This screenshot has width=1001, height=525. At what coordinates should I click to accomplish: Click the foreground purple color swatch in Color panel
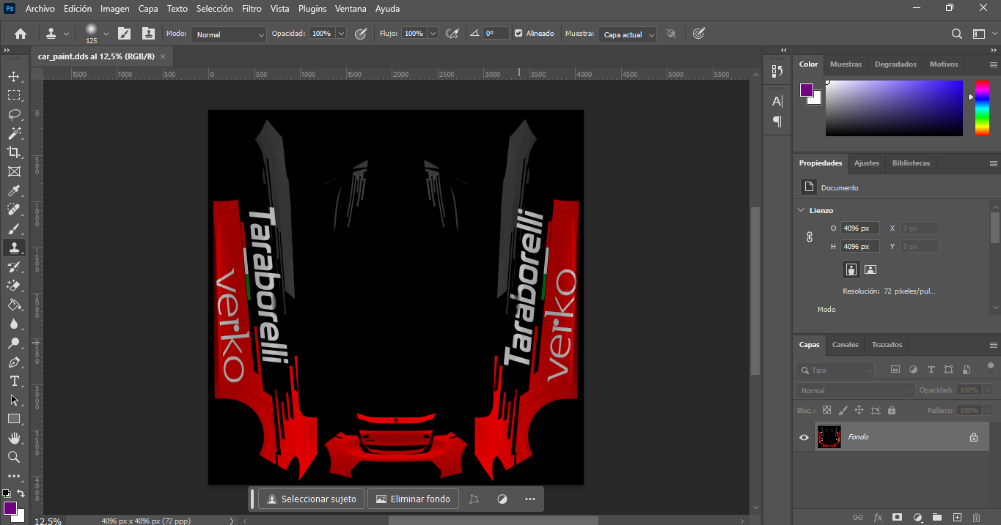(x=807, y=90)
